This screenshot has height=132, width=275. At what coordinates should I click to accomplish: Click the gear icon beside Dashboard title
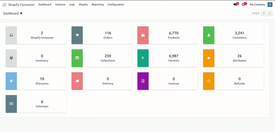coord(21,13)
